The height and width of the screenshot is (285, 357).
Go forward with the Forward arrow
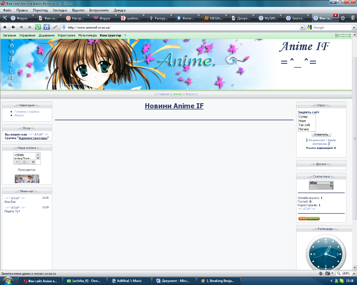pos(21,27)
